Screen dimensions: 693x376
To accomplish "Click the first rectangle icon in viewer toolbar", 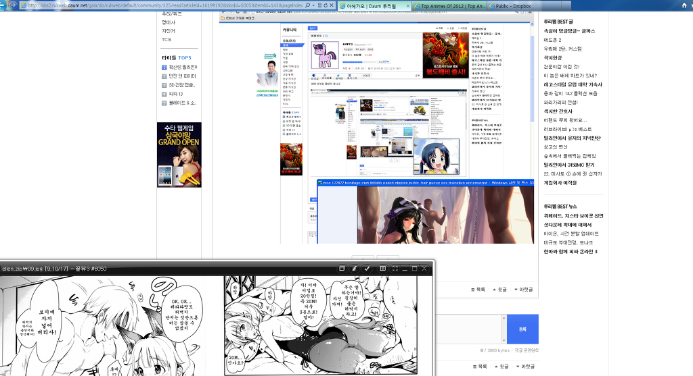I will (x=342, y=269).
